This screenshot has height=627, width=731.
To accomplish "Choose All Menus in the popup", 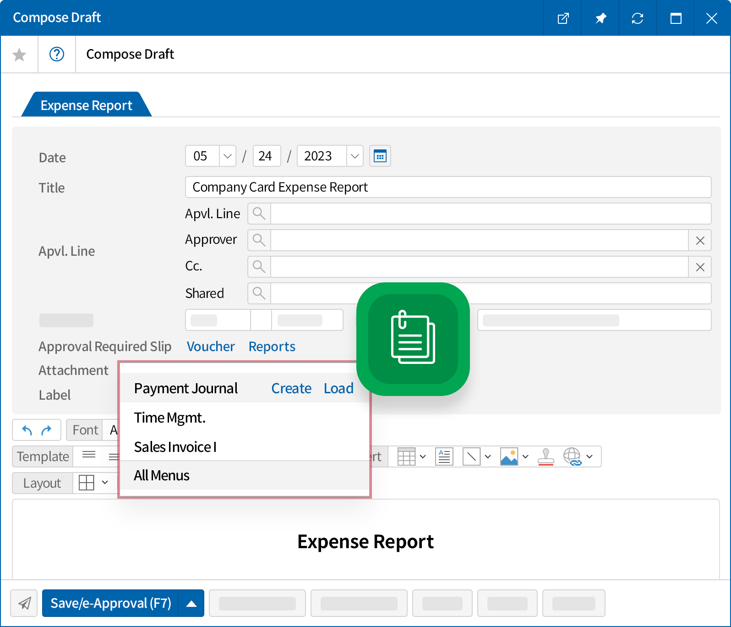I will (162, 475).
